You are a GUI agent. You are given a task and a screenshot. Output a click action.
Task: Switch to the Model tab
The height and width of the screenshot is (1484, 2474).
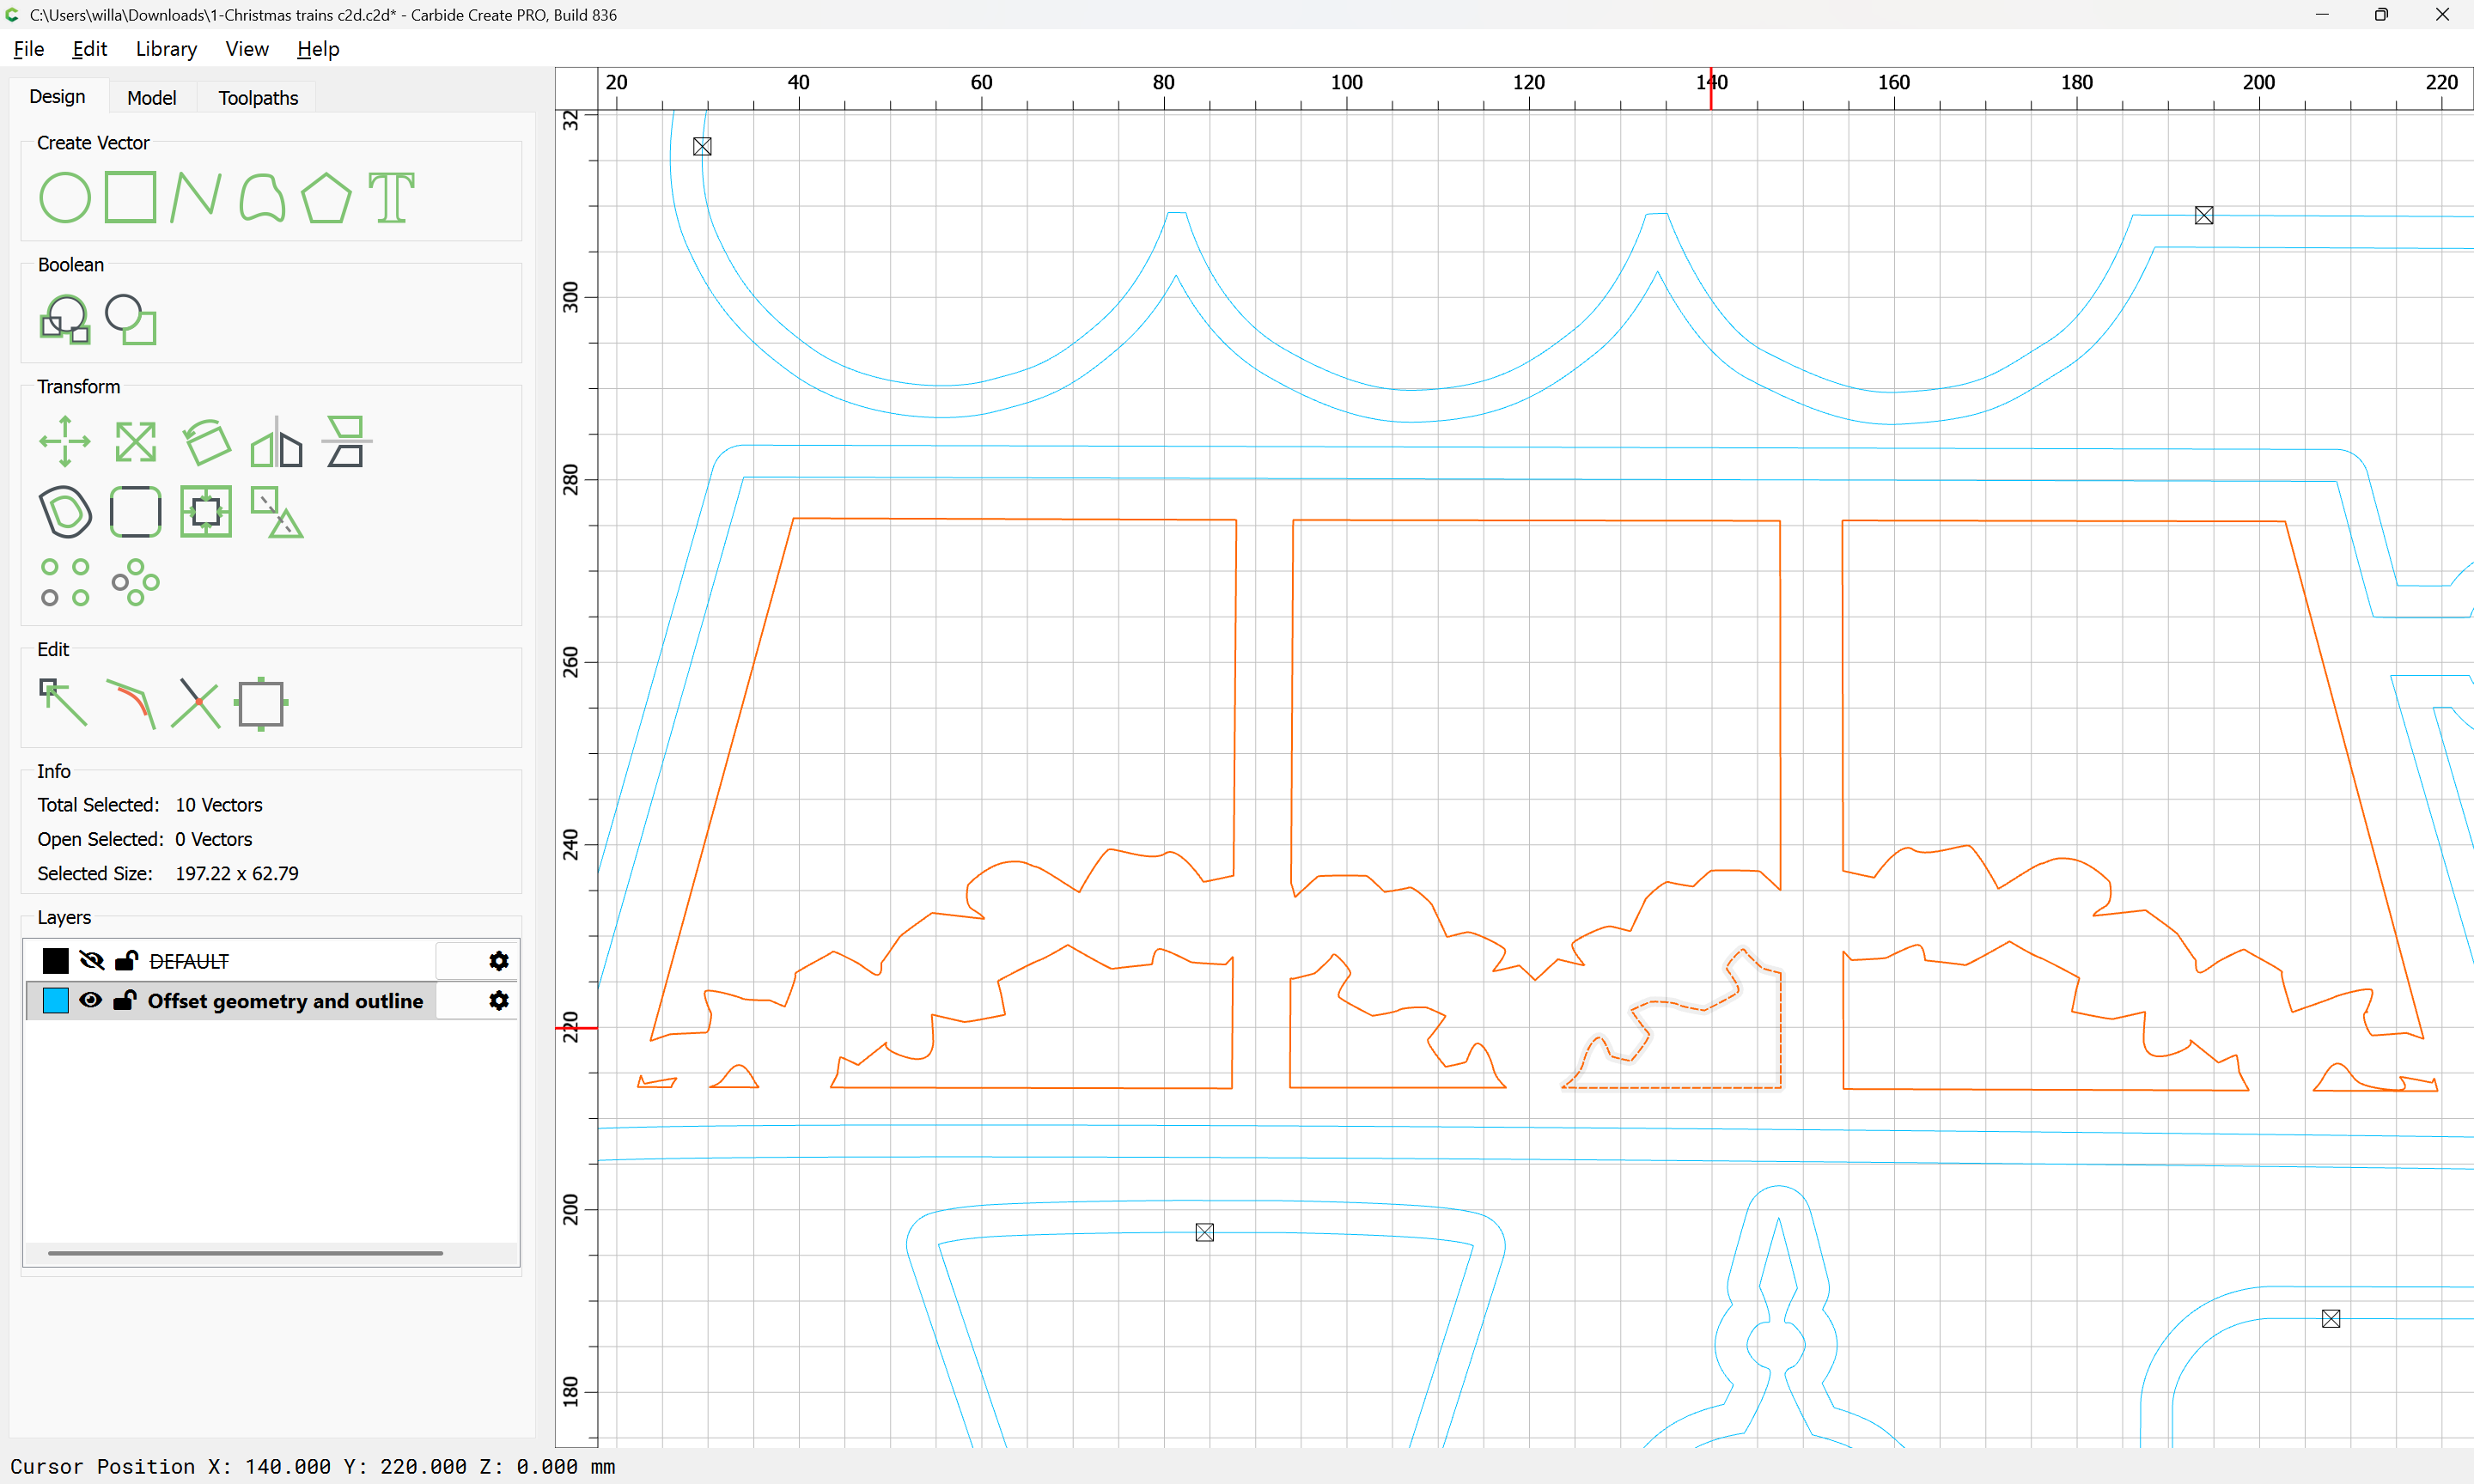pos(151,98)
